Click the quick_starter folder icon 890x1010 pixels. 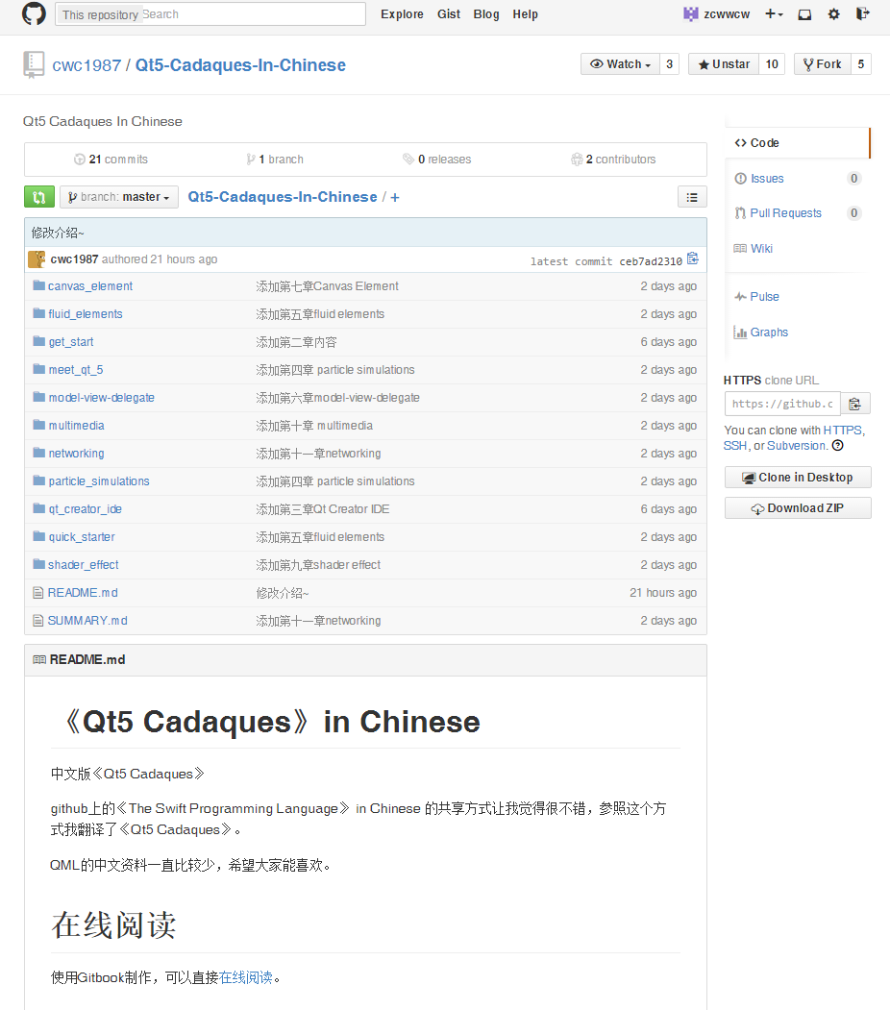(x=39, y=536)
